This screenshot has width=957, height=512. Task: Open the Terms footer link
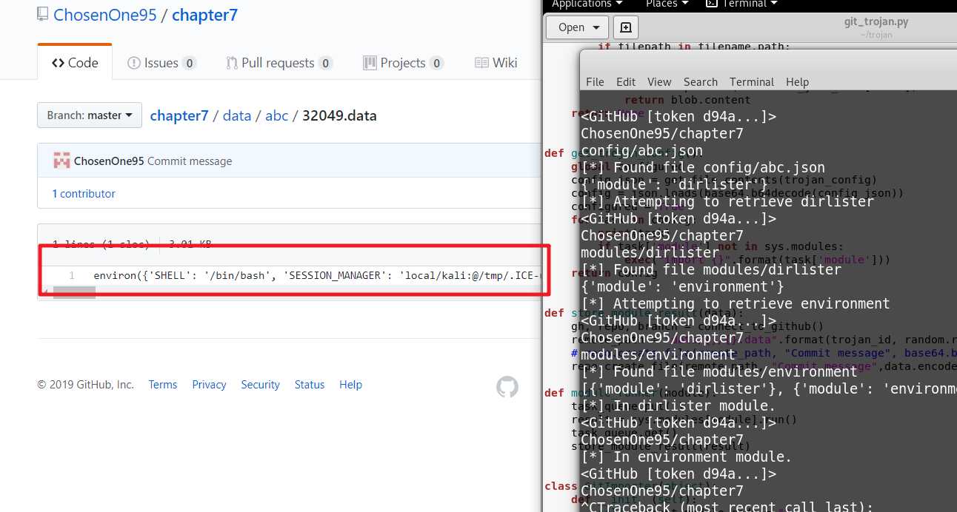click(163, 385)
